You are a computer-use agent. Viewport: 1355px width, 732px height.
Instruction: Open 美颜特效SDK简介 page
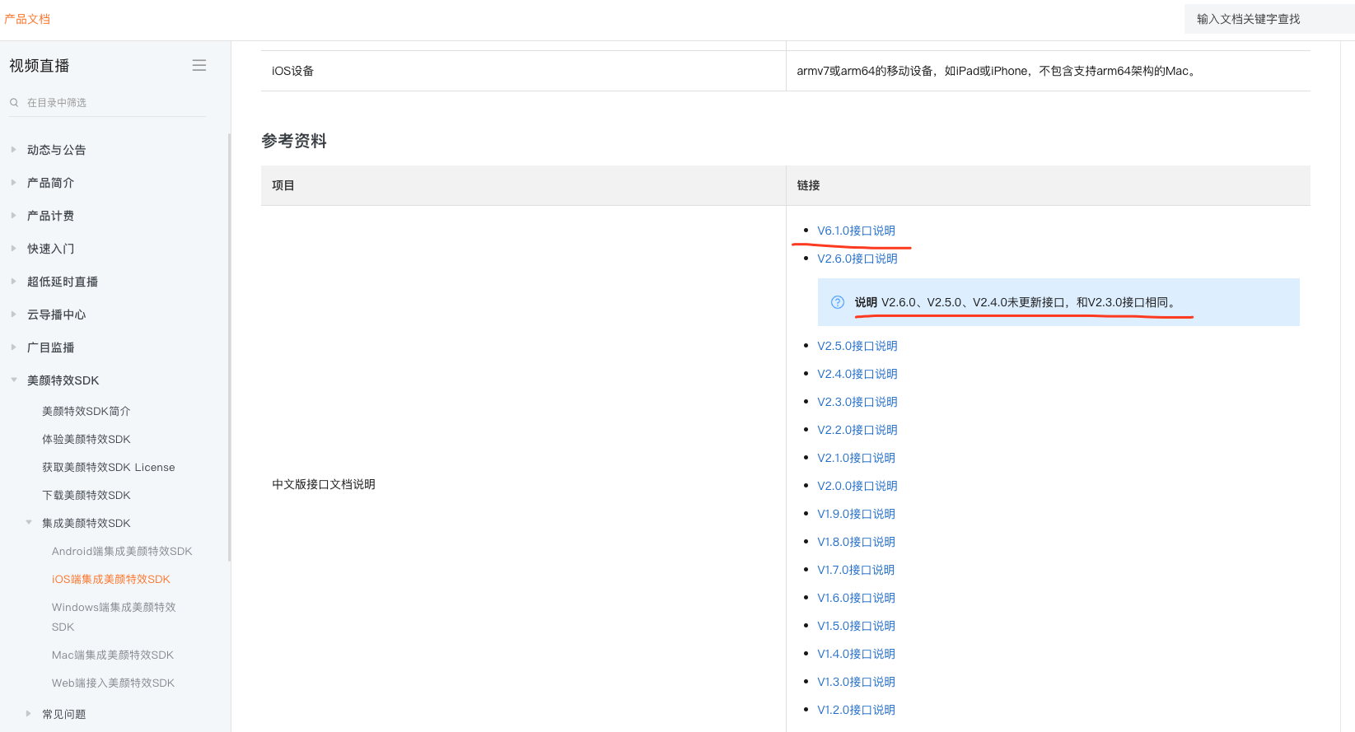[86, 411]
